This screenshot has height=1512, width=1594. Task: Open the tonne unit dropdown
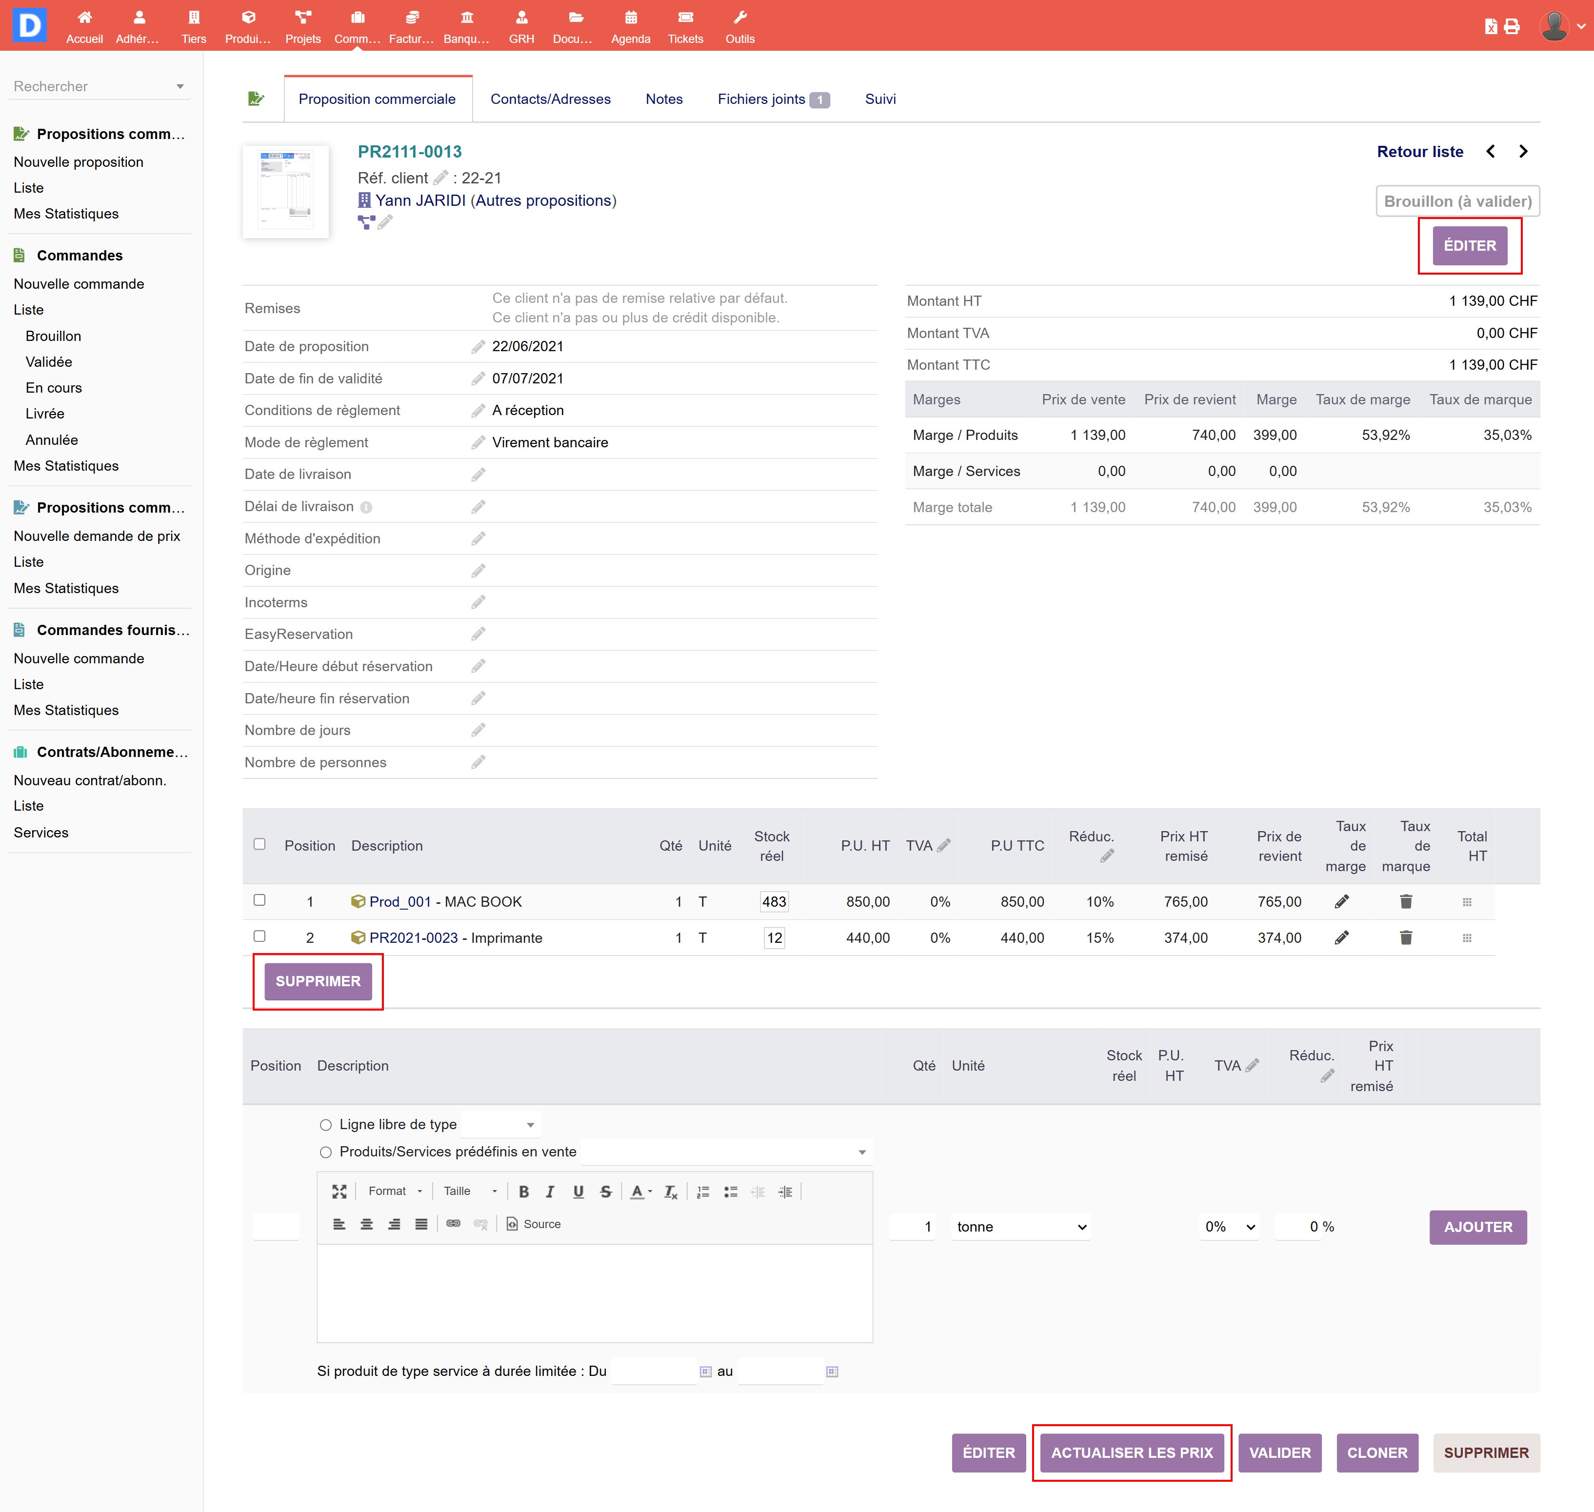1020,1227
